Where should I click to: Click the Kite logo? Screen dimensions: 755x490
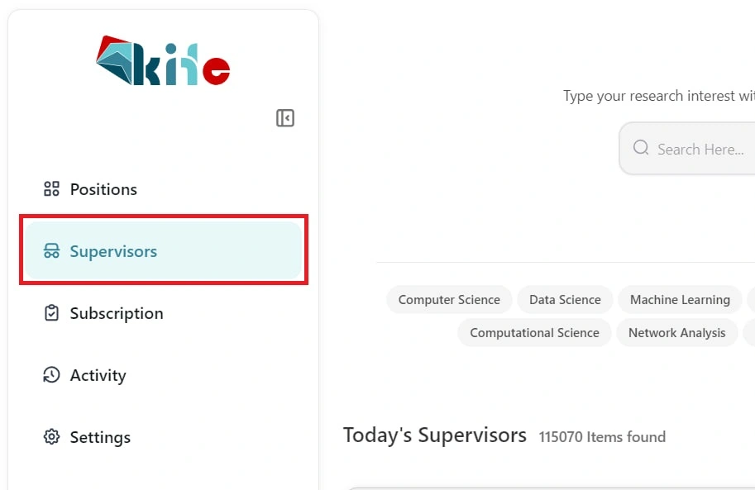click(163, 61)
